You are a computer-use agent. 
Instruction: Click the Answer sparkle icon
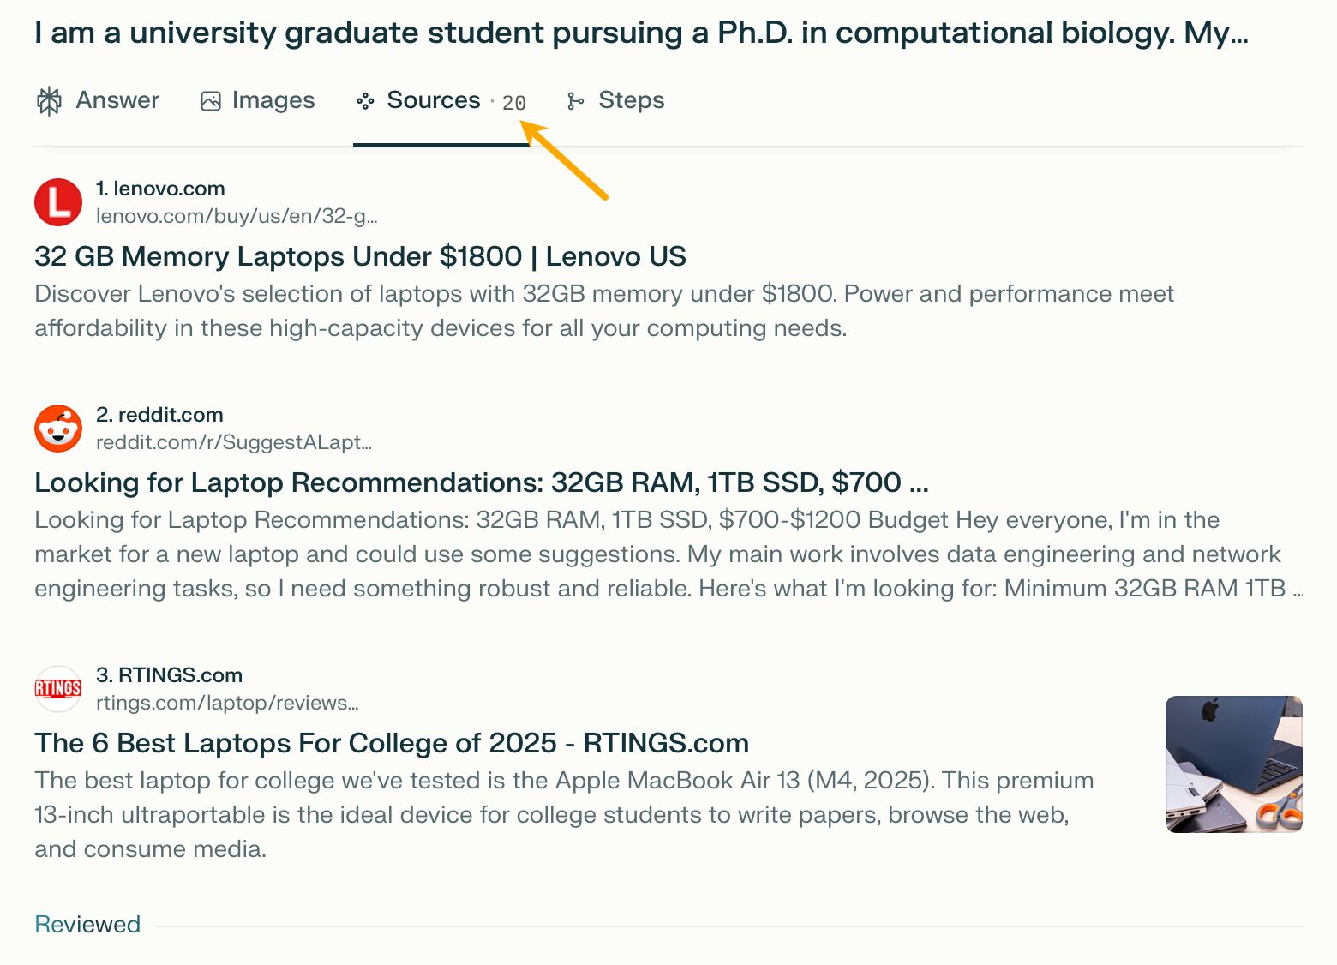point(49,100)
